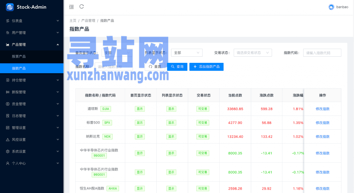The height and width of the screenshot is (193, 354).
Task: Open the 个人中心 menu
Action: 31,163
